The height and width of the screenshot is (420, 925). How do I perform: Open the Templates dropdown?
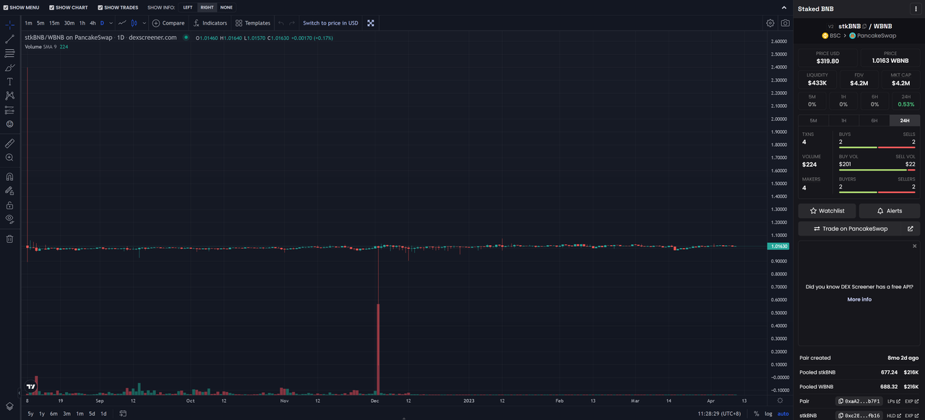click(x=253, y=23)
